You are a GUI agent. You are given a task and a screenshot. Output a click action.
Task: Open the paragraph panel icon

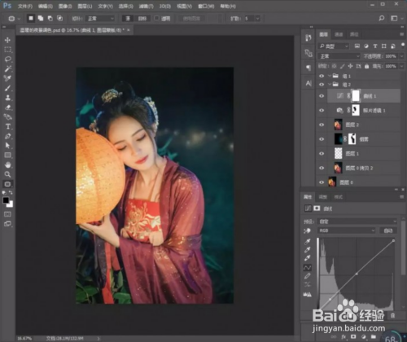(x=309, y=68)
